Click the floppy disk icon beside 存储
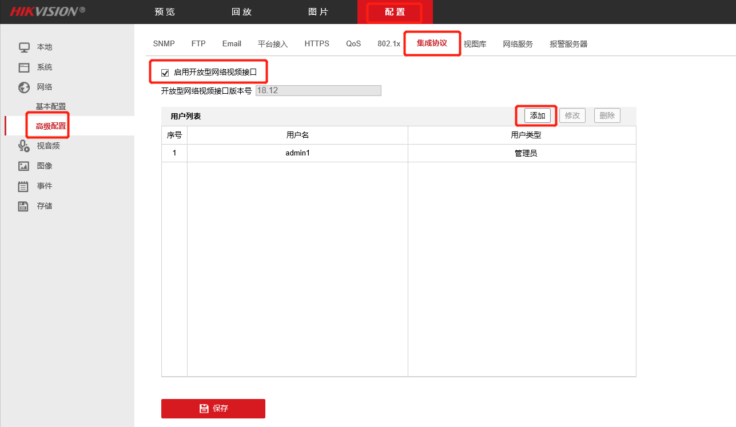 23,206
